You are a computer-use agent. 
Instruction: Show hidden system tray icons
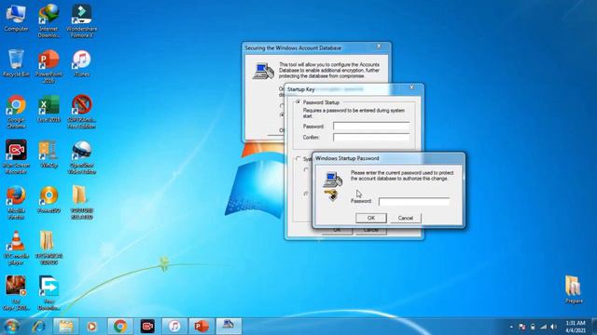tap(511, 327)
